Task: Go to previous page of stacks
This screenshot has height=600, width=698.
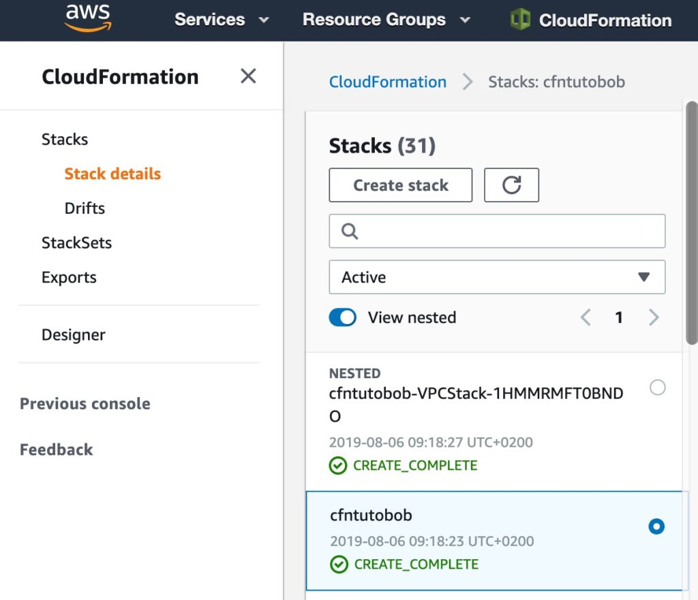Action: tap(586, 317)
